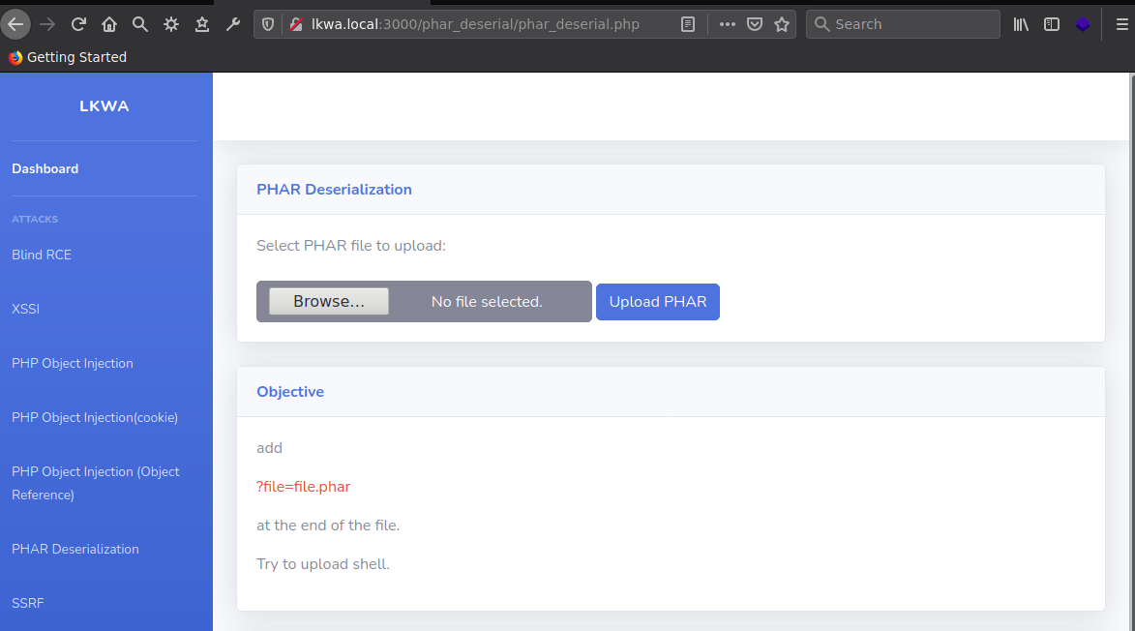Screen dimensions: 1135x631
Task: Click the purple extension icon
Action: tap(1083, 23)
